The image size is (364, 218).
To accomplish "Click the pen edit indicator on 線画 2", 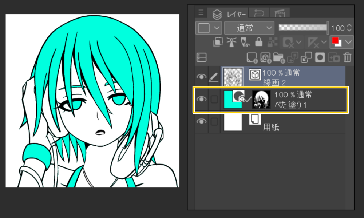I will 214,77.
